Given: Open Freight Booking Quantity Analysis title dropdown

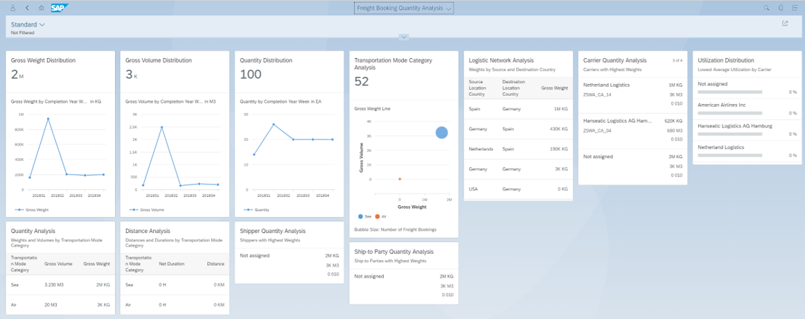Looking at the screenshot, I should [x=403, y=8].
